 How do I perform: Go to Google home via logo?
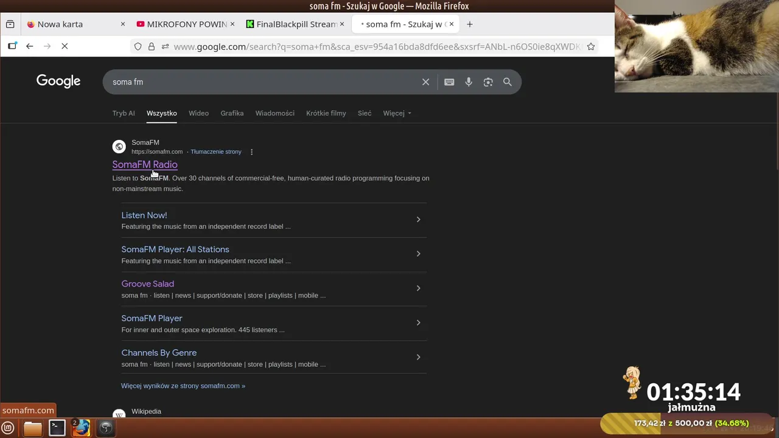[x=58, y=82]
